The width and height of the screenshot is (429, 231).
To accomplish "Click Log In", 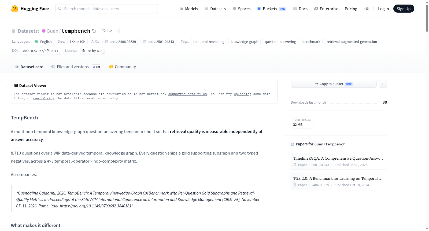I will point(383,9).
